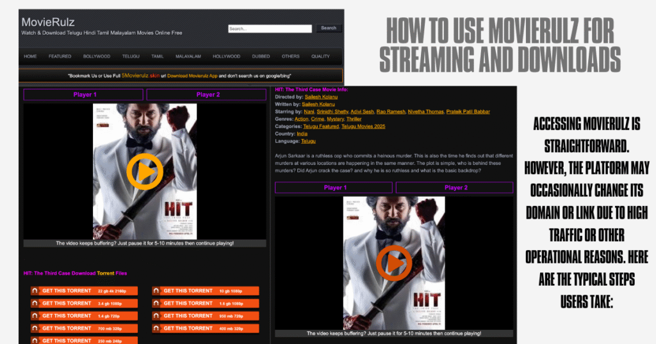Follow the 5Movierulz.skin link in the banner

140,75
